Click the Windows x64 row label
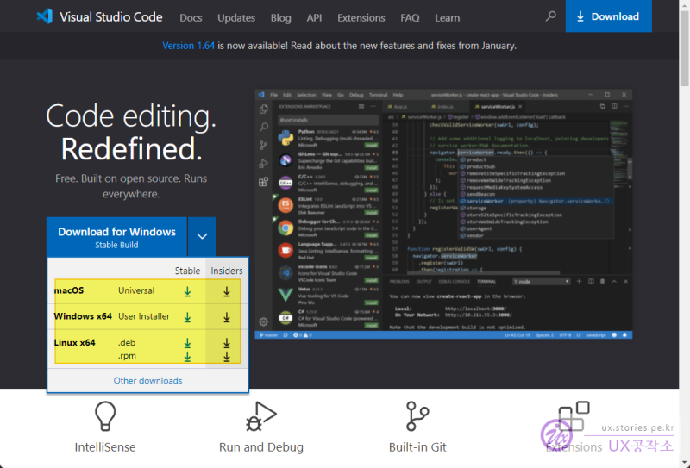 tap(83, 316)
